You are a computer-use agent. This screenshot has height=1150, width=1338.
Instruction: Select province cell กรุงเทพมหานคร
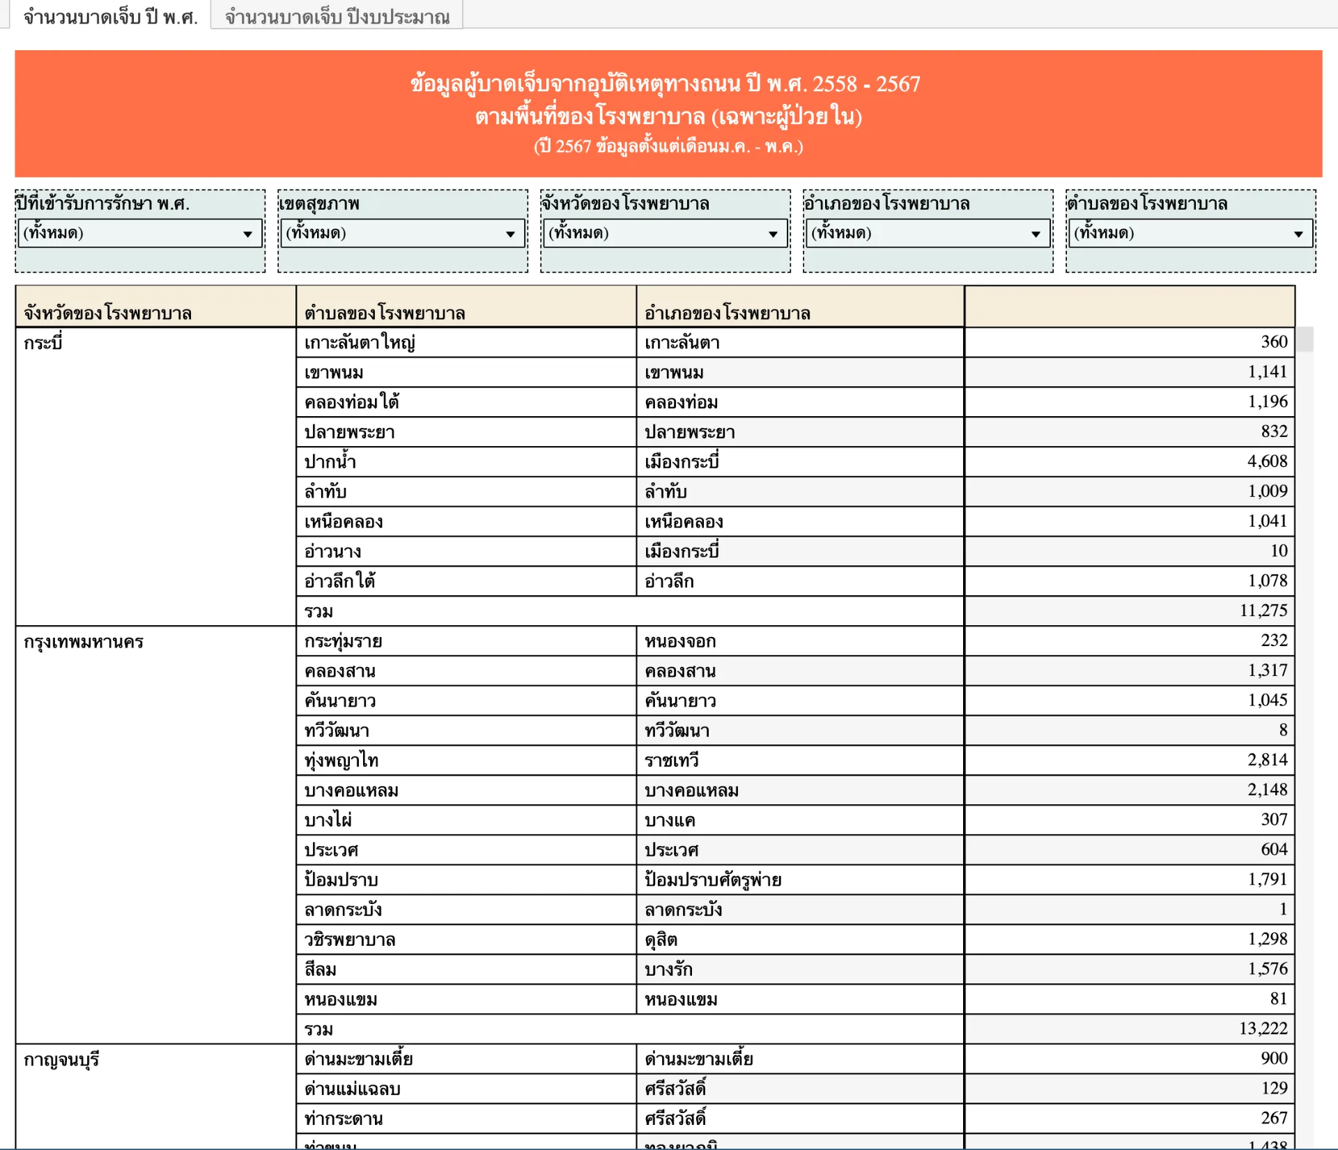click(x=156, y=835)
